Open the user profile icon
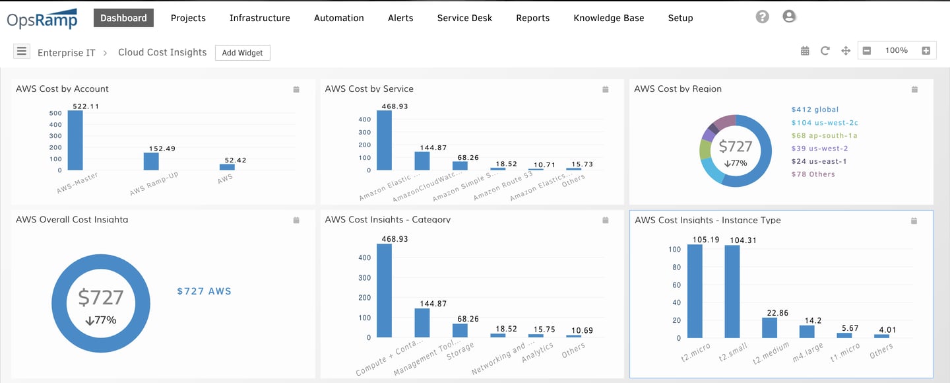The image size is (950, 383). (789, 17)
